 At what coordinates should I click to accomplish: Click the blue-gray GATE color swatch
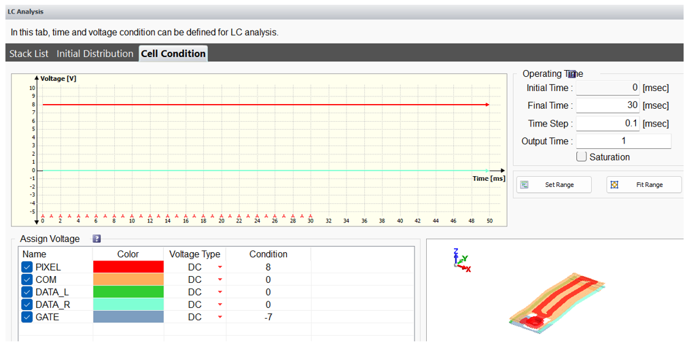[128, 317]
